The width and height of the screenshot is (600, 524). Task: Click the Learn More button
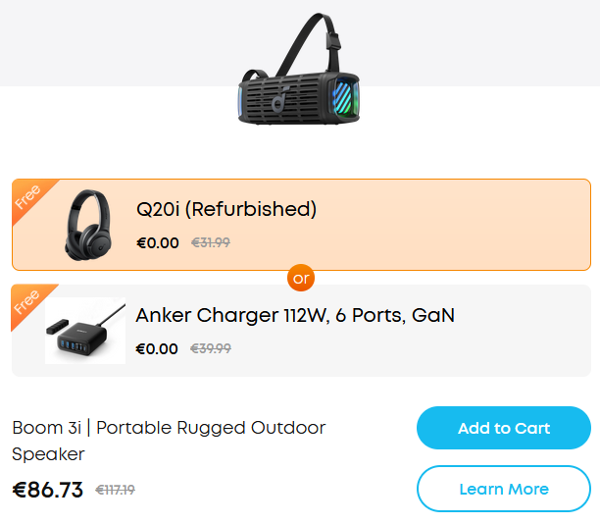click(x=504, y=489)
